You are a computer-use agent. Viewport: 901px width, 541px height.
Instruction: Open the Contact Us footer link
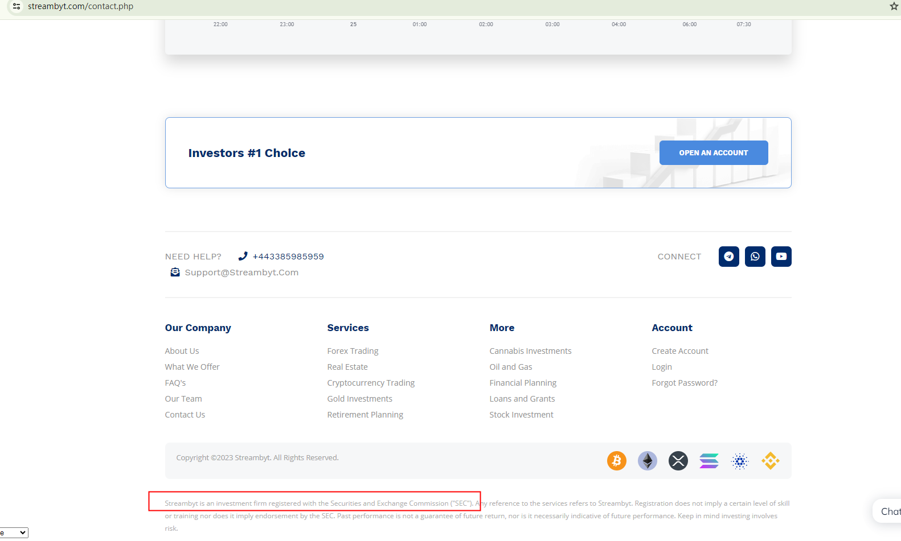point(185,415)
